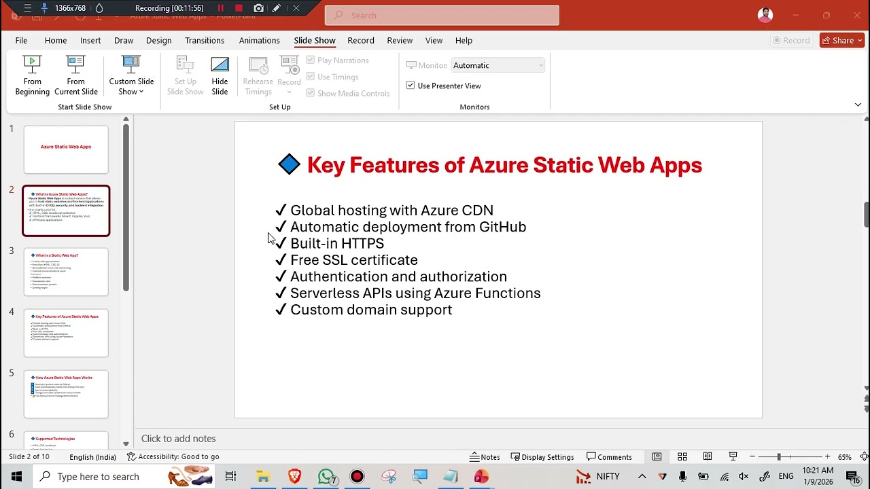Open the Brave browser from taskbar

pos(294,476)
